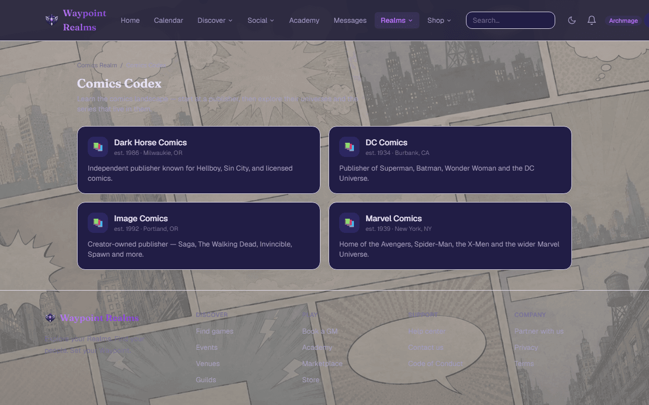
Task: Open Find games in the footer
Action: point(214,331)
